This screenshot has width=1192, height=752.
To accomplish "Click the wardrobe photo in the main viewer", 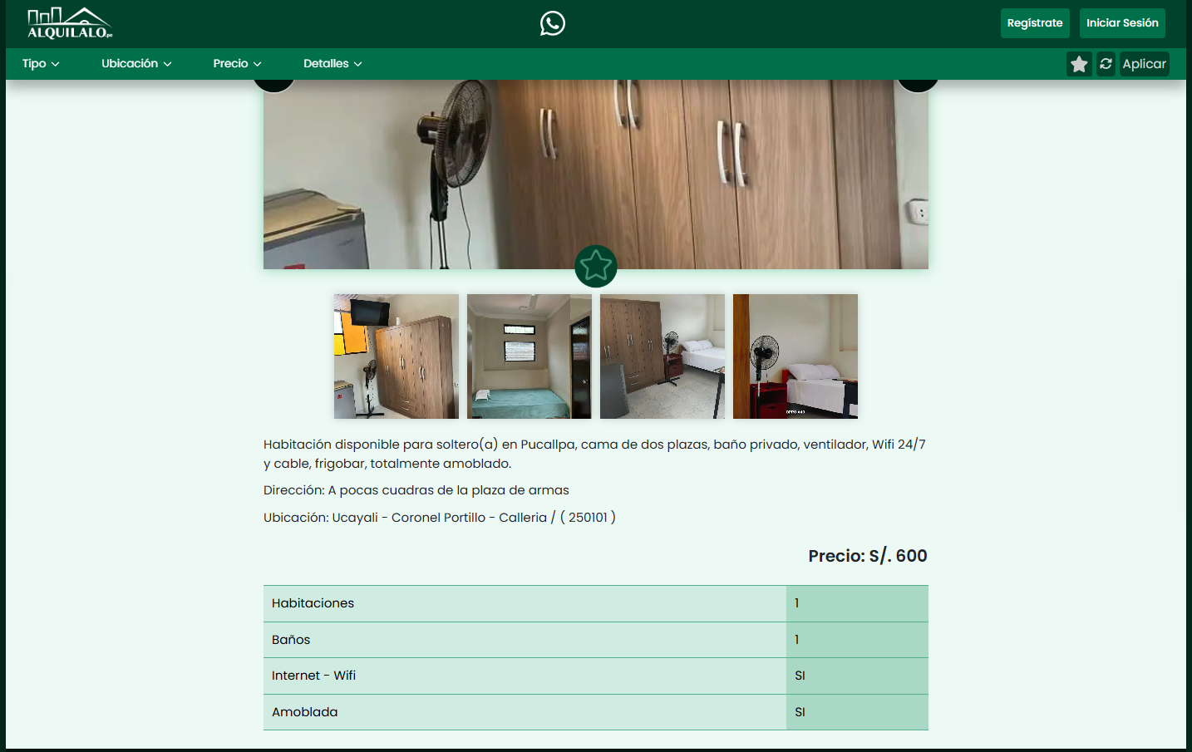I will pyautogui.click(x=595, y=166).
